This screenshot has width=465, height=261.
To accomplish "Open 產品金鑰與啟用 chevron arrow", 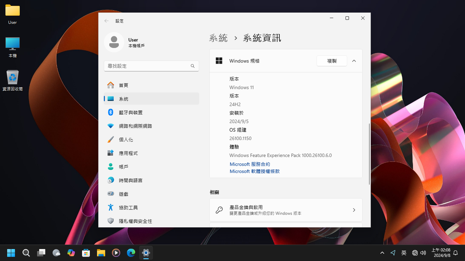I will [354, 210].
